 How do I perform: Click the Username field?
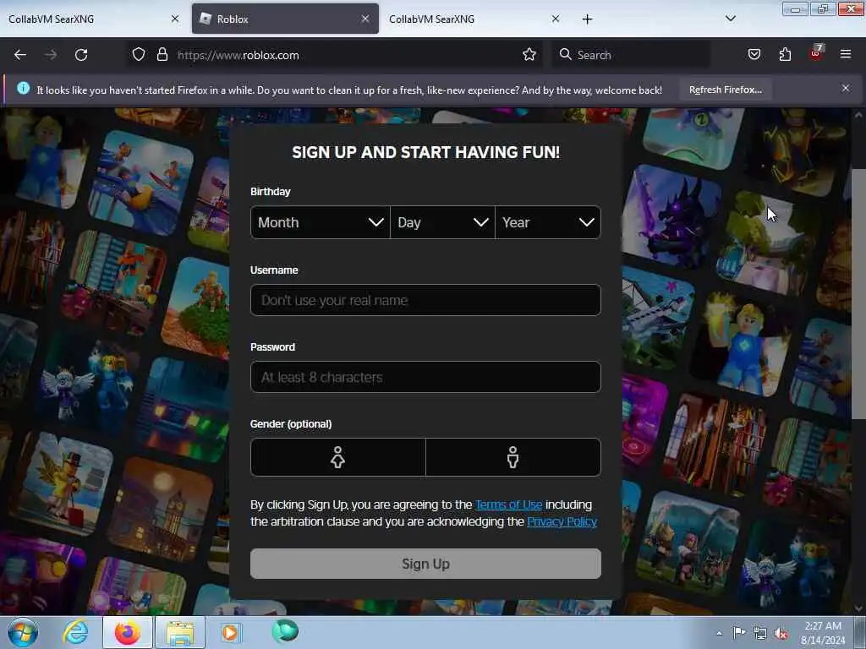pos(425,300)
